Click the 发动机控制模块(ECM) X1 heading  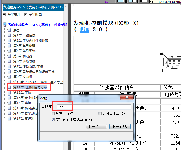pos(106,23)
